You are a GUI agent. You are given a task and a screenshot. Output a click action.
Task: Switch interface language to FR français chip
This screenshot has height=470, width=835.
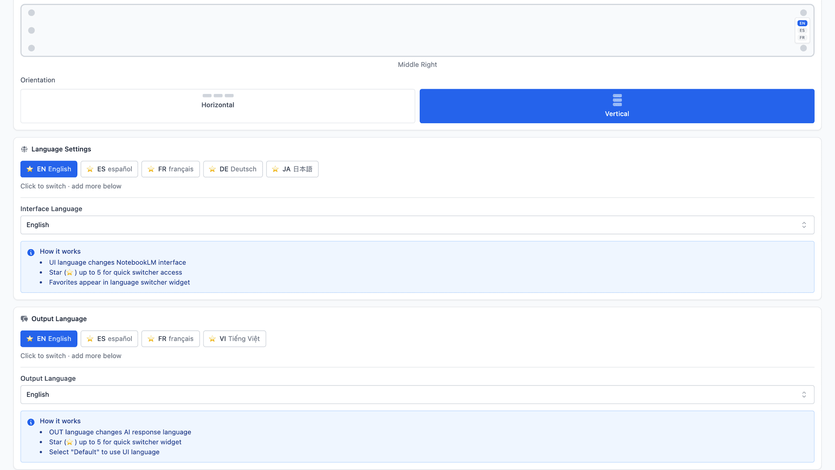[170, 169]
